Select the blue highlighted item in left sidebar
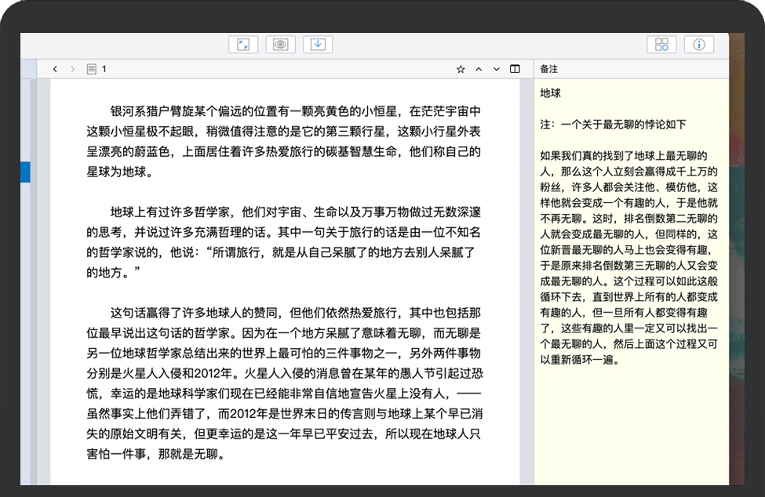The width and height of the screenshot is (765, 497). [x=25, y=172]
